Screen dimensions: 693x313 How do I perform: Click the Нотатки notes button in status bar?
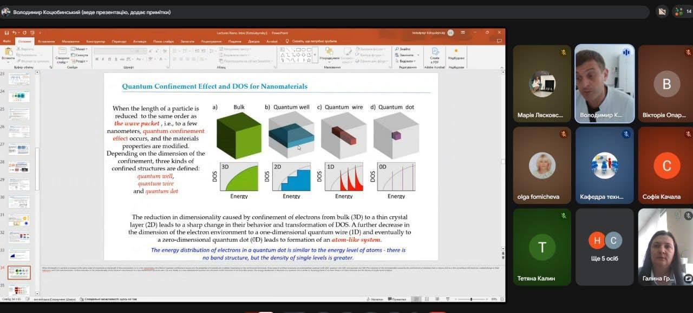(375, 299)
